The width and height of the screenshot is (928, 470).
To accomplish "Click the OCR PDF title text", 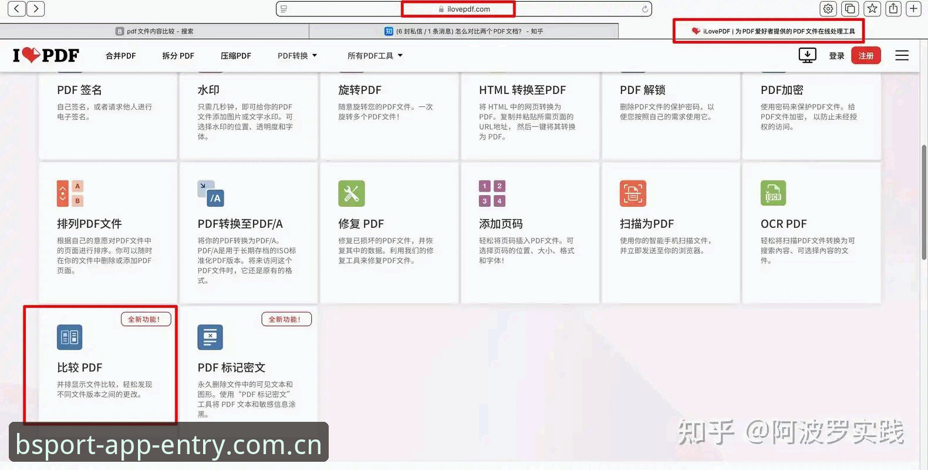I will pos(784,224).
